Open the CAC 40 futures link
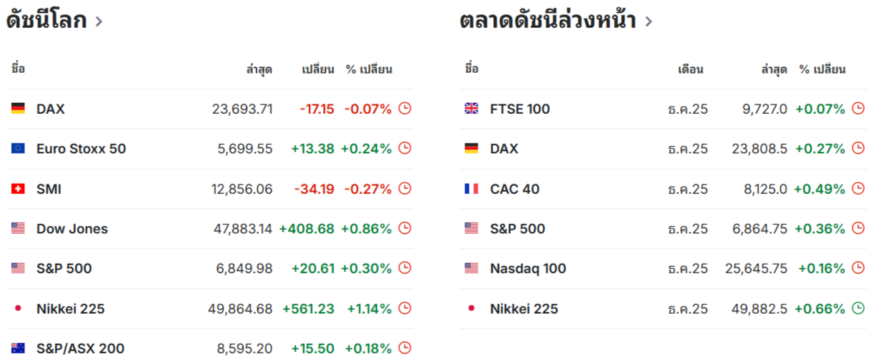The width and height of the screenshot is (870, 360). pyautogui.click(x=514, y=189)
